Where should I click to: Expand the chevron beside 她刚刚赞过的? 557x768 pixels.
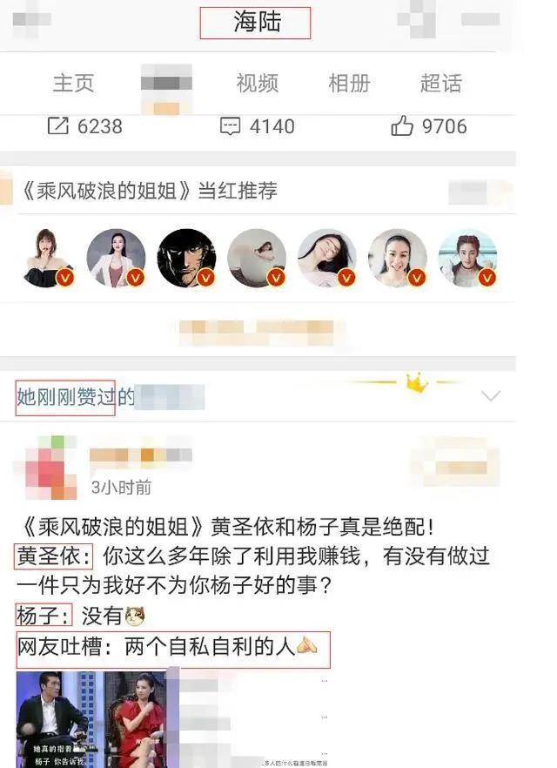coord(491,395)
